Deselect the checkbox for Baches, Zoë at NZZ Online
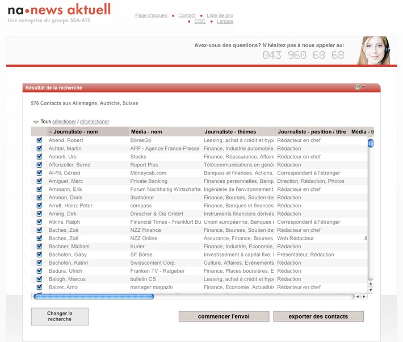 tap(40, 239)
